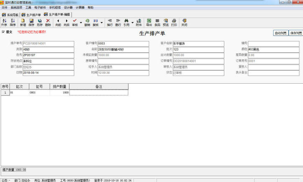Viewport: 303px width, 182px height.
Task: Click the 保存列宽 button
Action: (296, 33)
